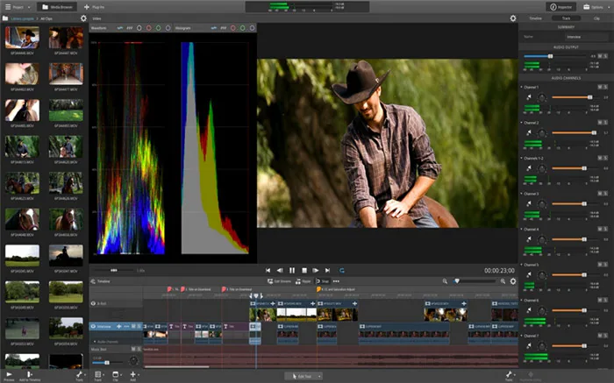Open the timeline settings gear
This screenshot has height=383, width=614.
[x=513, y=281]
